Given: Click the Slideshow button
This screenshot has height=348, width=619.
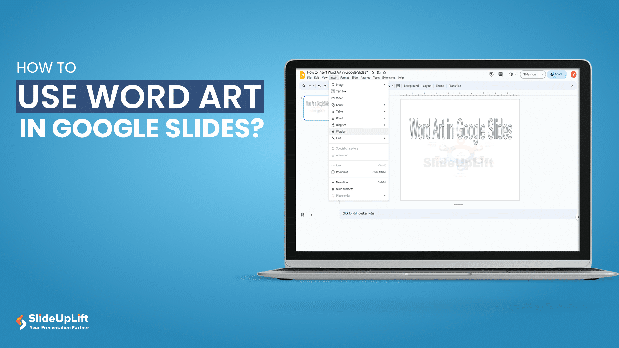Looking at the screenshot, I should [529, 74].
